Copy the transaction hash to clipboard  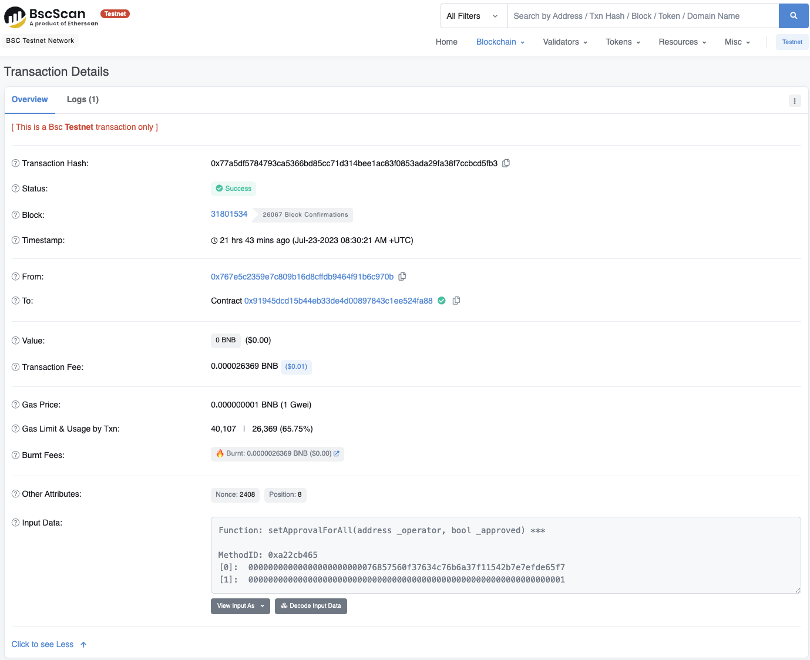[x=506, y=163]
